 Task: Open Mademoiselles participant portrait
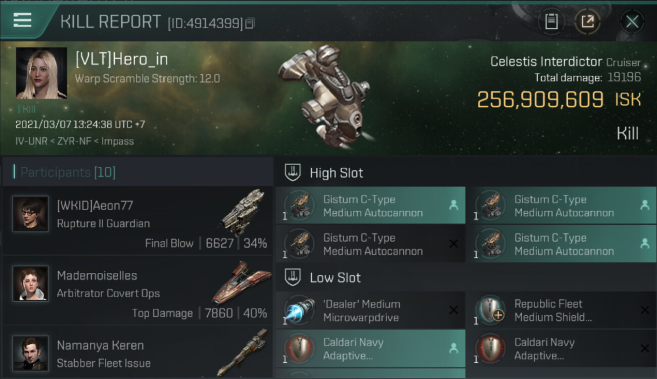click(x=31, y=283)
